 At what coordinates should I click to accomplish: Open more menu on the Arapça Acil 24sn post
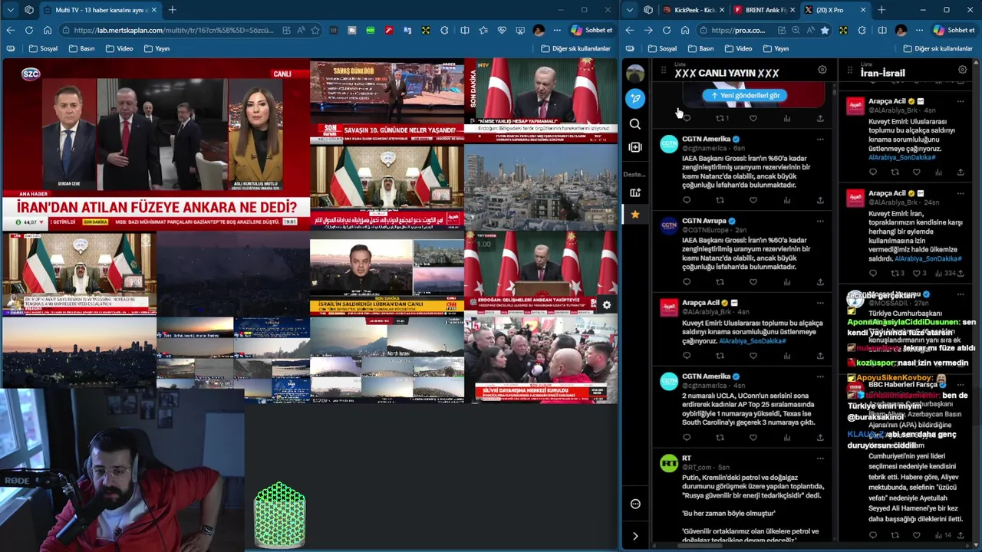pos(961,193)
